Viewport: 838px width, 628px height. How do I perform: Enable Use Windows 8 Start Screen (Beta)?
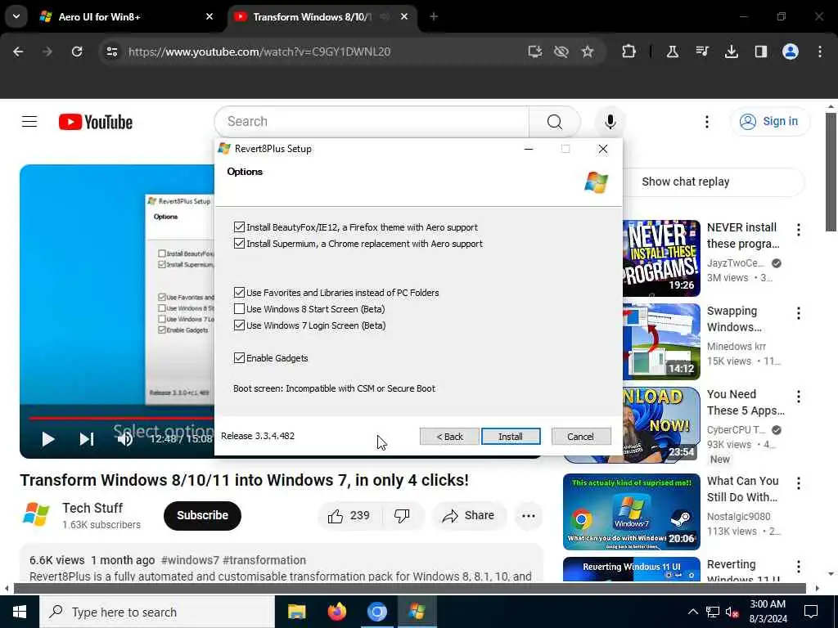240,308
